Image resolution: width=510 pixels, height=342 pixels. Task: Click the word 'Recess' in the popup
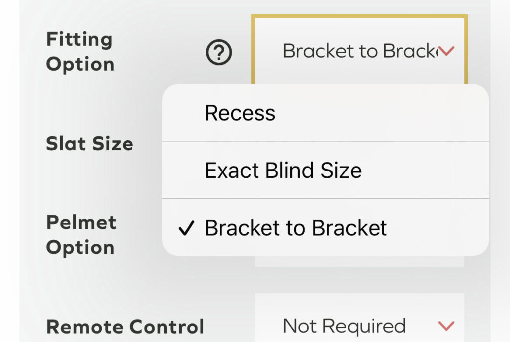coord(240,113)
